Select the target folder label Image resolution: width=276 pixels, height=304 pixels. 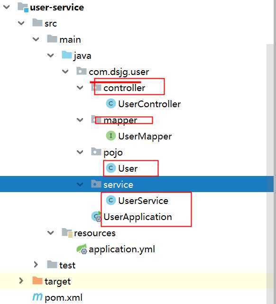(57, 282)
